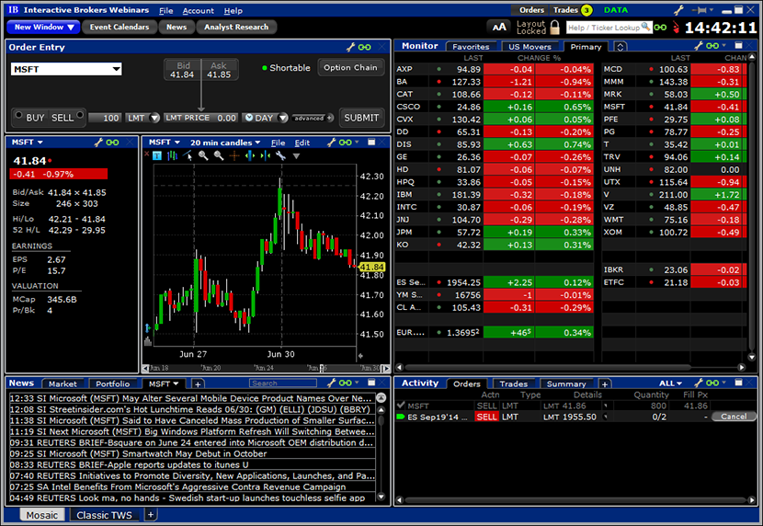Open the MSFT symbol dropdown in Order Entry
The height and width of the screenshot is (526, 763).
pyautogui.click(x=116, y=69)
